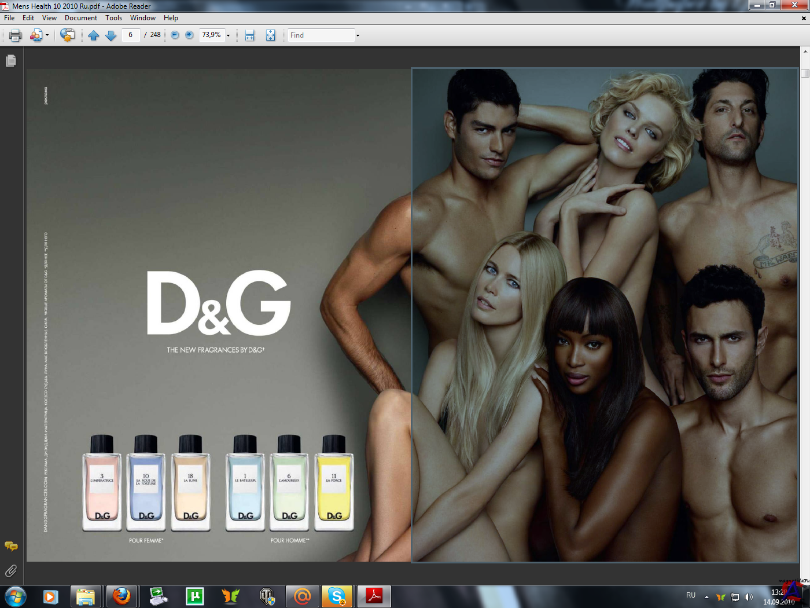810x608 pixels.
Task: Open the Collaborate dropdown arrow
Action: pos(47,36)
